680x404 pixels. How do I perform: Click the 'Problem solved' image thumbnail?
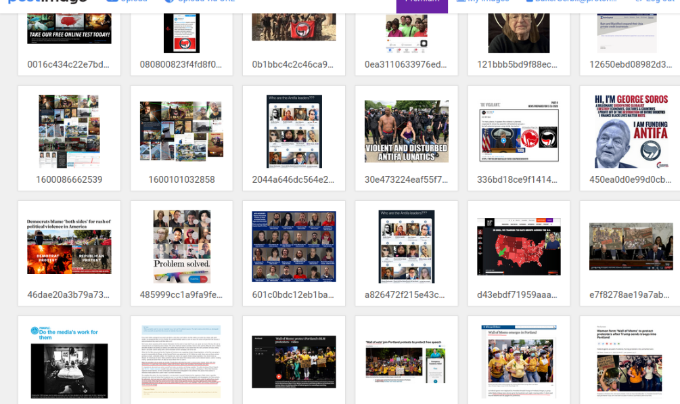click(x=181, y=246)
